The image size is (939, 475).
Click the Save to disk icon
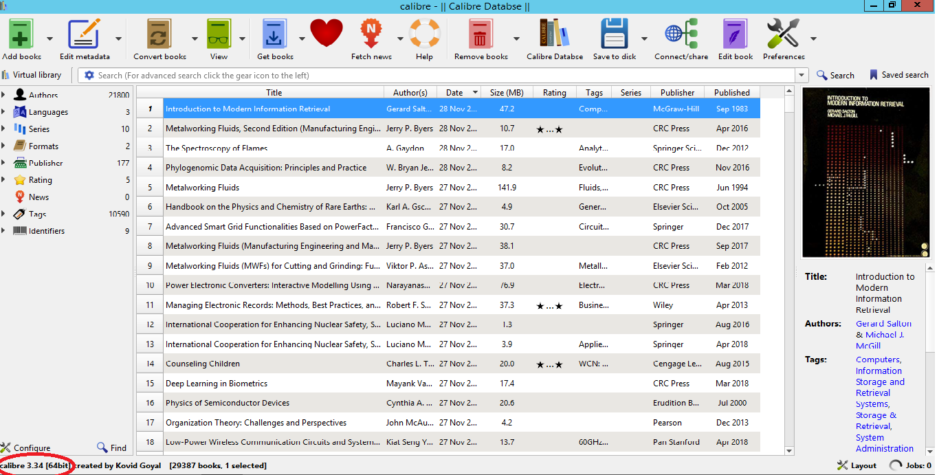[x=615, y=33]
